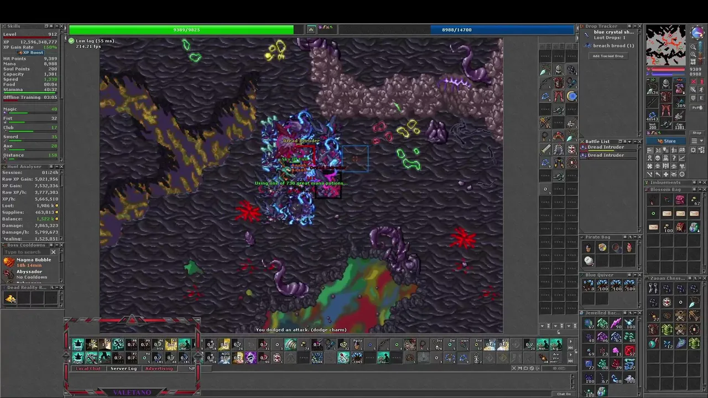Click the Magic skill progress bar
708x398 pixels.
[x=32, y=113]
